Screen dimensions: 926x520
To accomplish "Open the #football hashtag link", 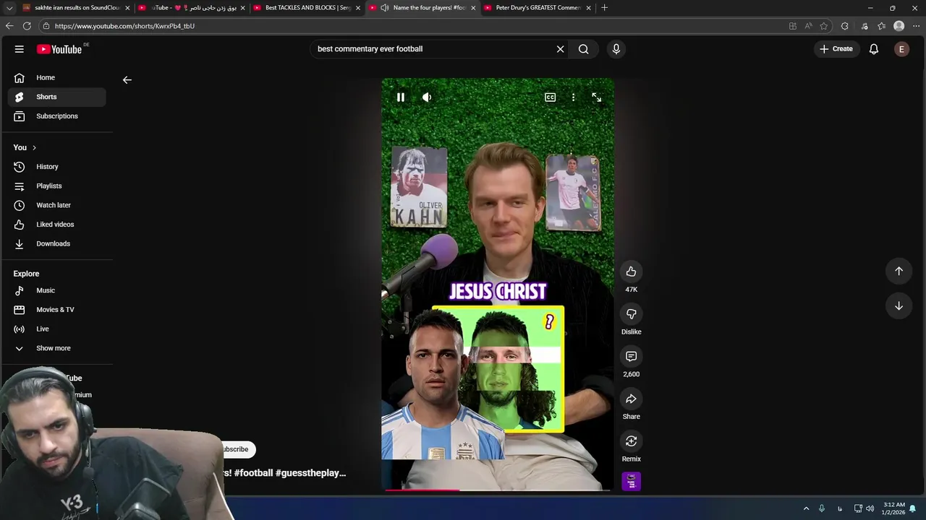I will (253, 473).
